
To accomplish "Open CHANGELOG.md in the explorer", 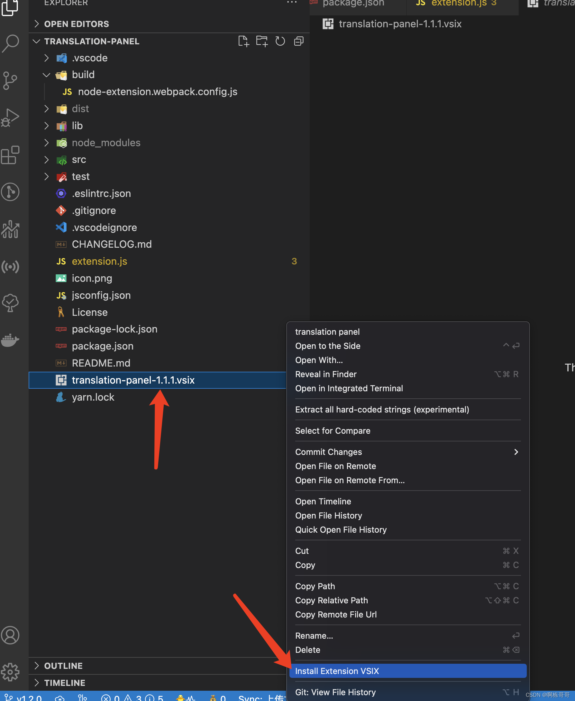I will coord(169,244).
